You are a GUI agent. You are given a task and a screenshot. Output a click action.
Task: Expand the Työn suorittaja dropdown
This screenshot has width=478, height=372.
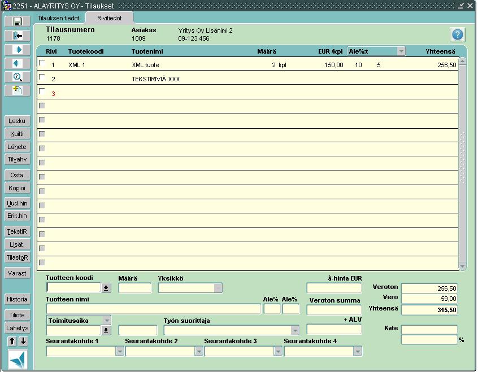(x=294, y=330)
